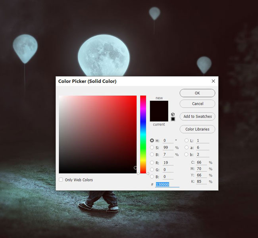Screen dimensions: 258x238
Task: Click the color field's circular selection marker
Action: click(x=135, y=168)
